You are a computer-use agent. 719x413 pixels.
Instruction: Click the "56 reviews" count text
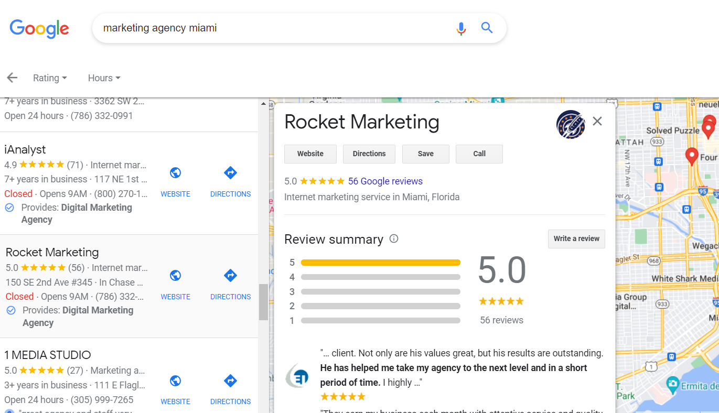point(501,320)
